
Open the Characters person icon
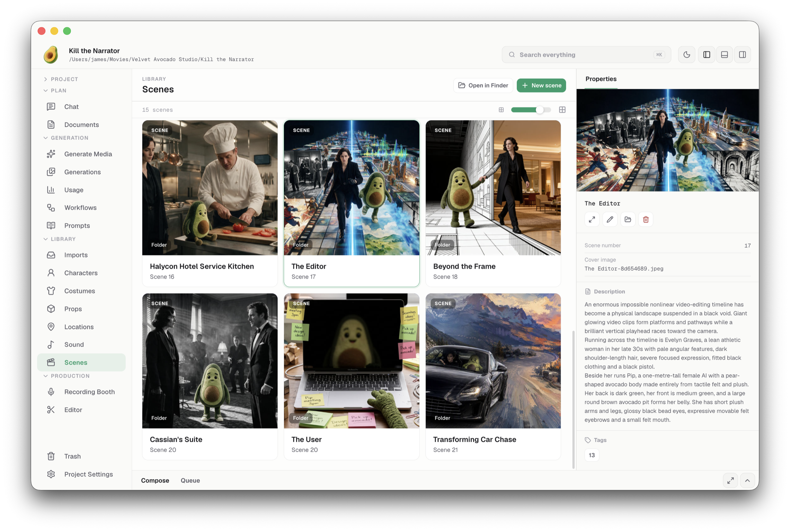tap(51, 273)
